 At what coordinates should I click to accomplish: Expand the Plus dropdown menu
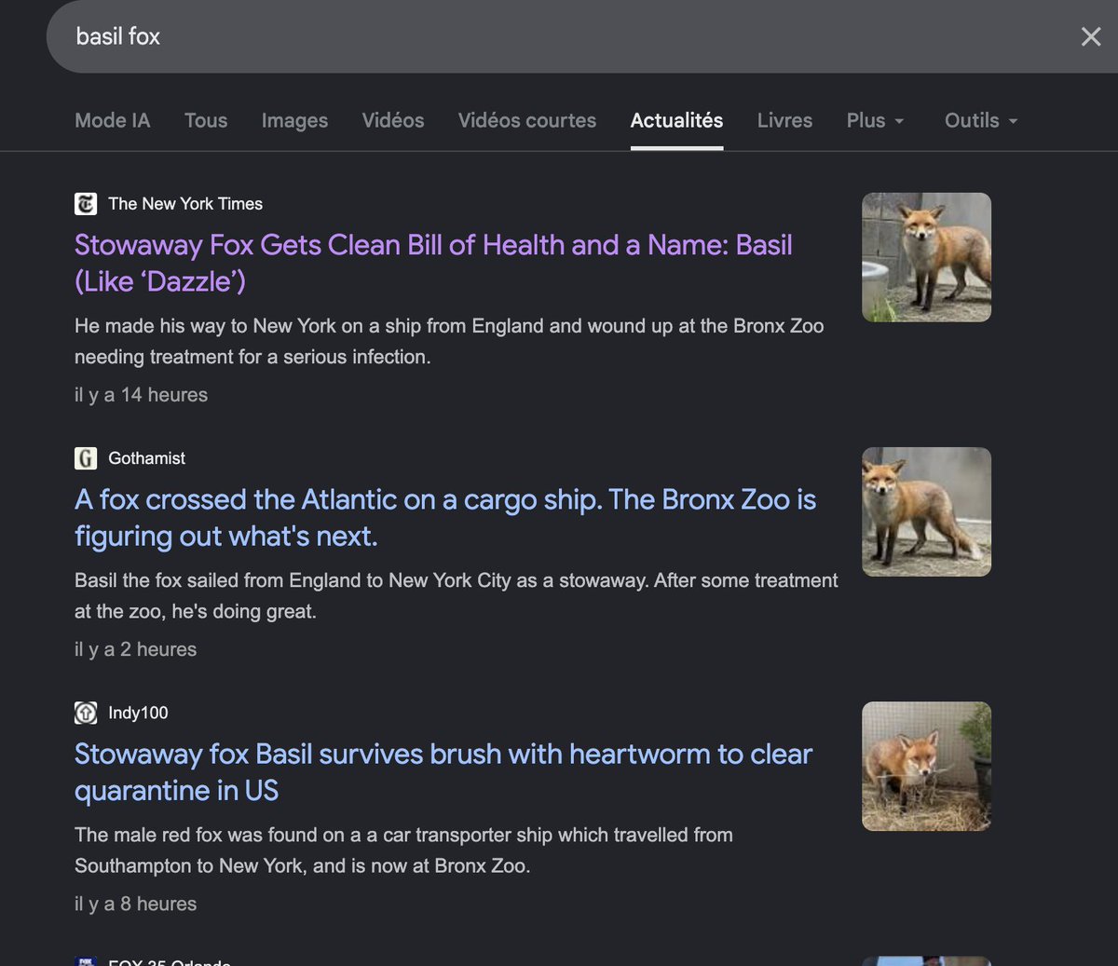tap(875, 120)
